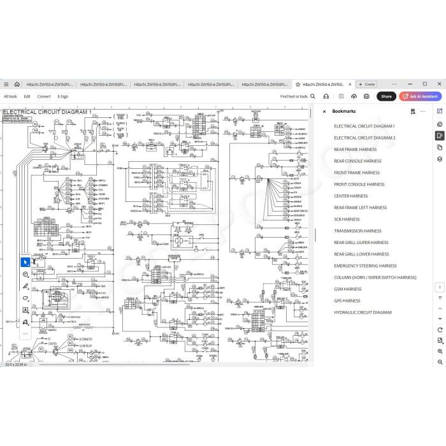The width and height of the screenshot is (446, 446).
Task: Choose the add comment tool
Action: coord(25,274)
